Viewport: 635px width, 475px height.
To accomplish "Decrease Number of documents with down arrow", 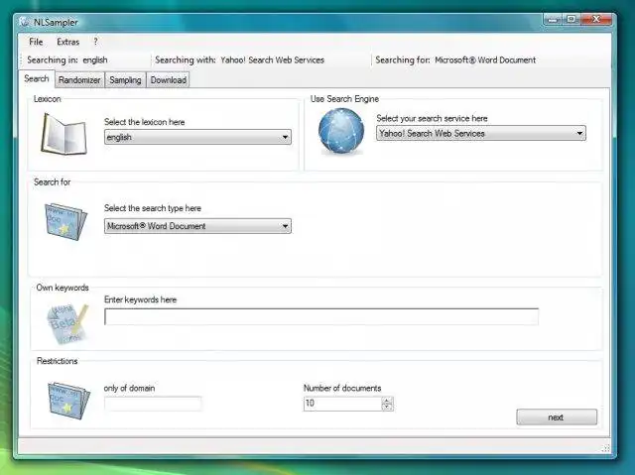I will (387, 407).
